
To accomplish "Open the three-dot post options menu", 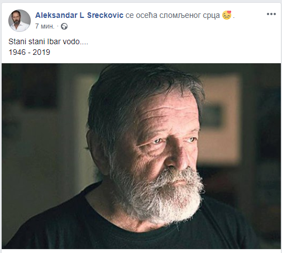I will click(x=271, y=14).
